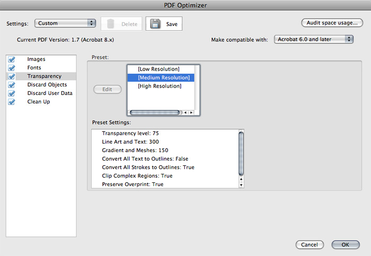The width and height of the screenshot is (371, 256).
Task: Choose the [High Resolution] preset
Action: tap(160, 86)
